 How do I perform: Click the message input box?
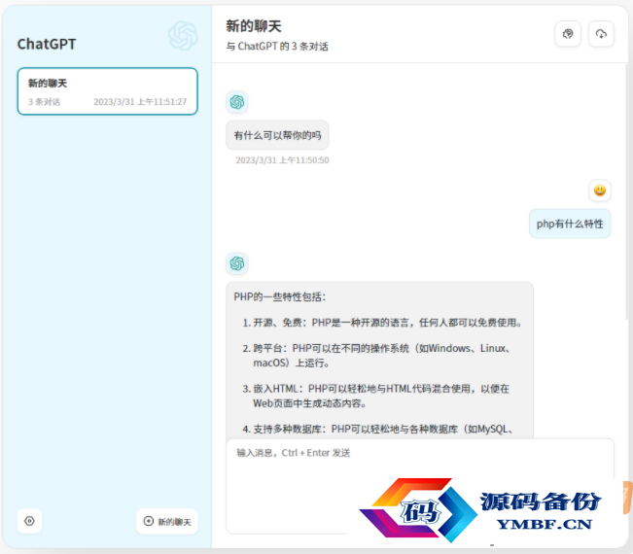click(420, 486)
